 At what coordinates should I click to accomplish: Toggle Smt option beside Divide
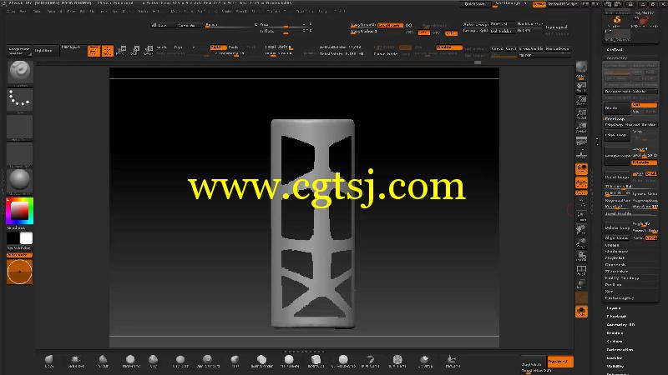click(644, 105)
